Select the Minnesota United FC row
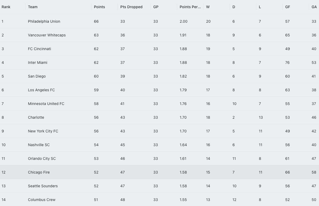This screenshot has width=319, height=206. [x=46, y=104]
